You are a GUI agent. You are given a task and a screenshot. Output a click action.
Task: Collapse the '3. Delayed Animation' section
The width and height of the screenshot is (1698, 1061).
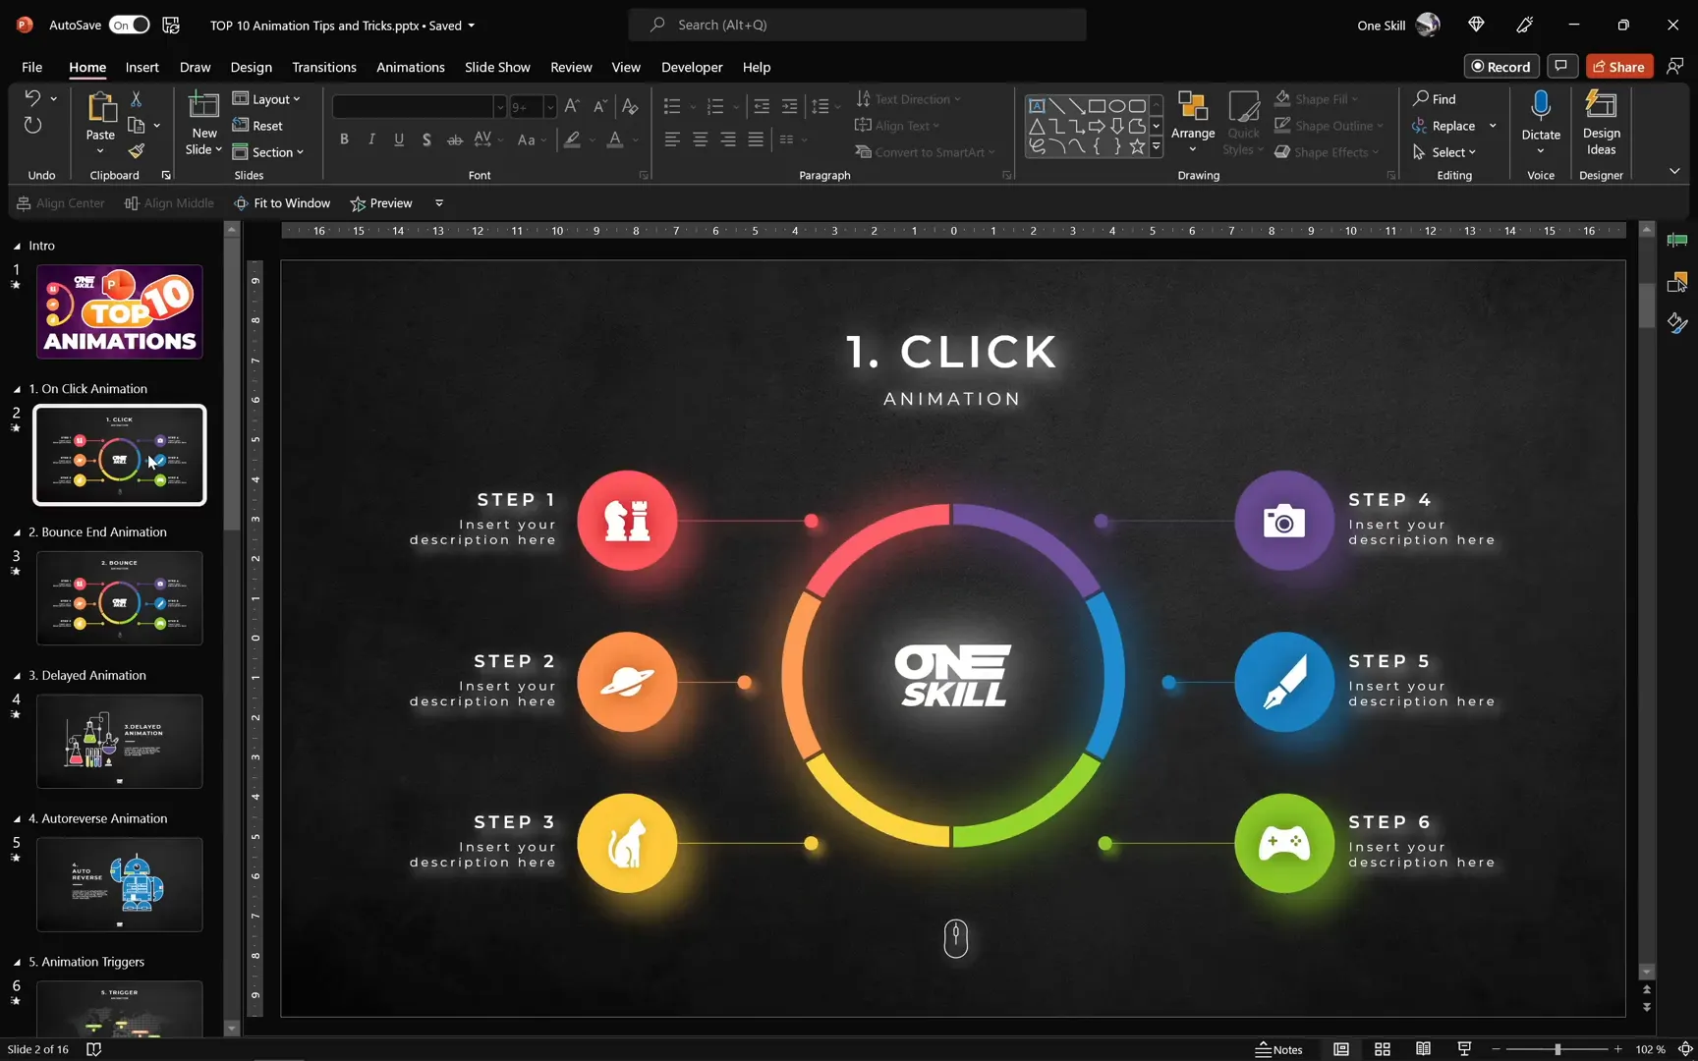click(17, 675)
